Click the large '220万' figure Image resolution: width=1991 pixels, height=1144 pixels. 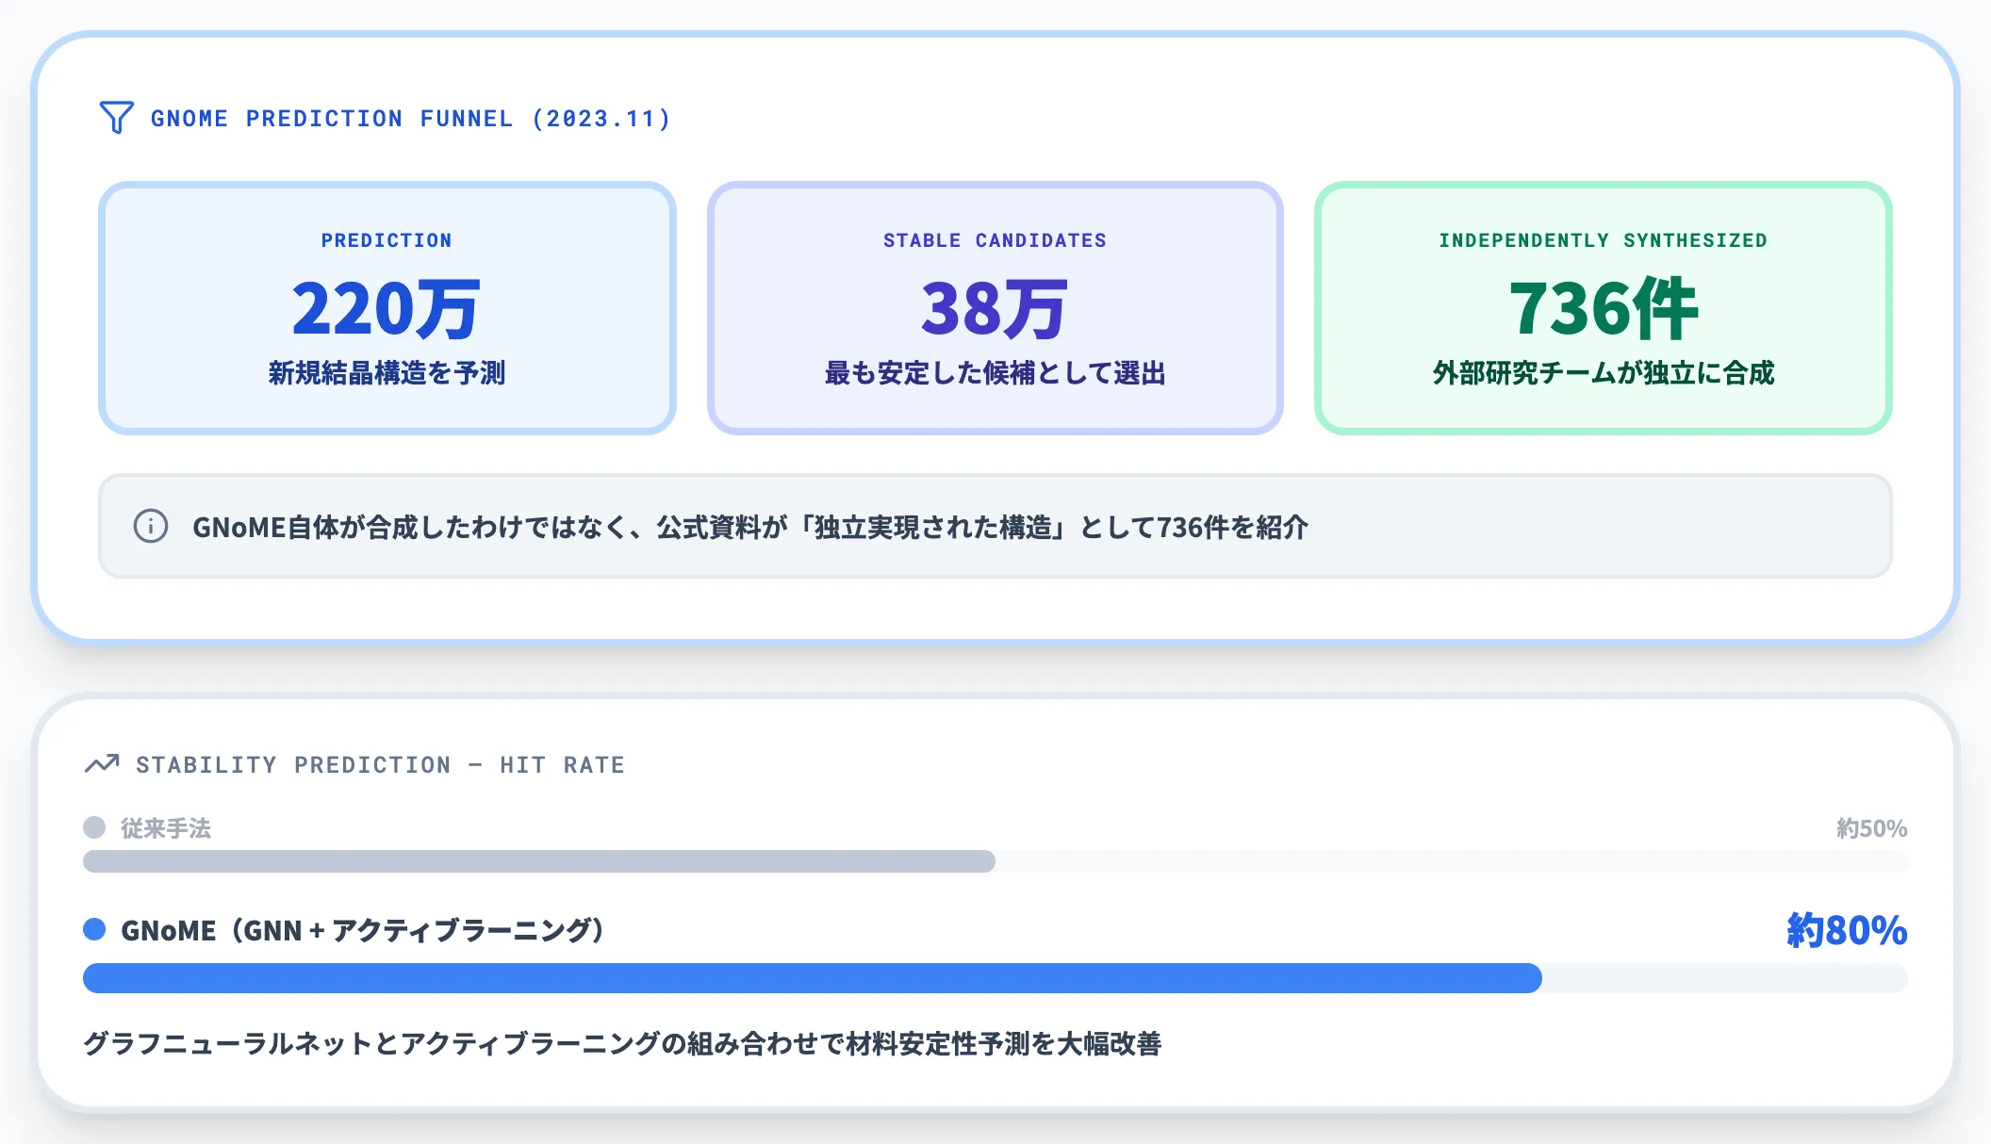[387, 308]
